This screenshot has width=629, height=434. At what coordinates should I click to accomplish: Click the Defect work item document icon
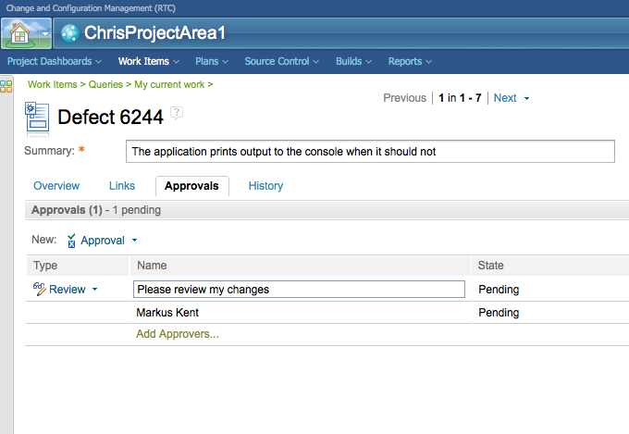(x=36, y=118)
